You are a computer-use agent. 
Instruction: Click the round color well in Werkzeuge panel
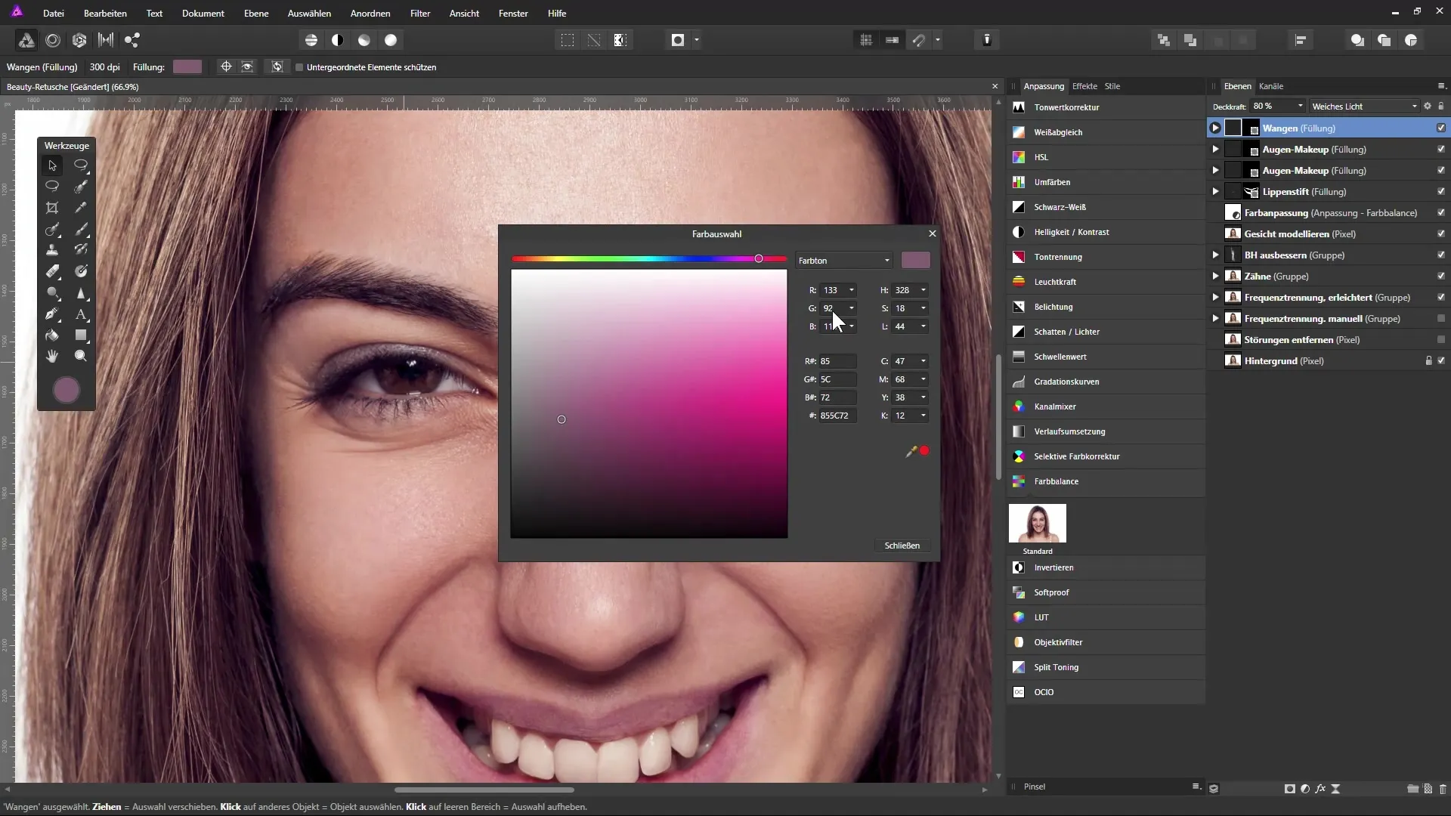67,391
